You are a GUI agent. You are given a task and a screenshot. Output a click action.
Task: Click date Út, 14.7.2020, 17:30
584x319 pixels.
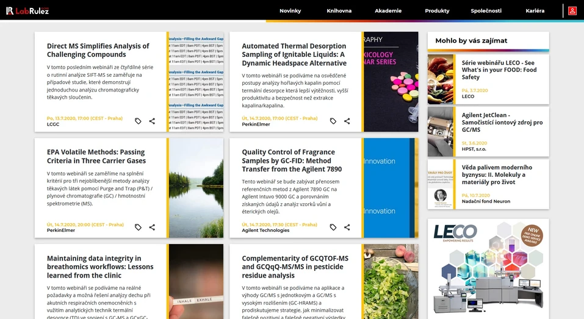click(279, 224)
